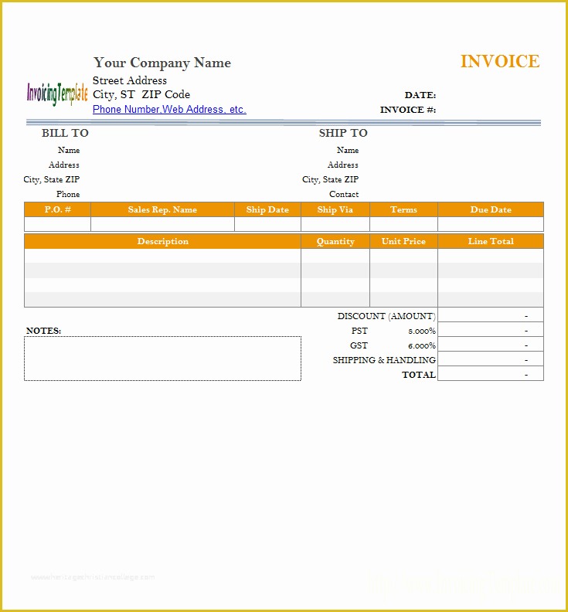Click the empty cell under Ship Date

[x=268, y=224]
